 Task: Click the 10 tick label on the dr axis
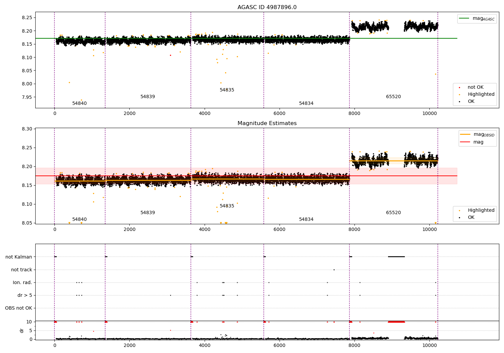[29, 322]
